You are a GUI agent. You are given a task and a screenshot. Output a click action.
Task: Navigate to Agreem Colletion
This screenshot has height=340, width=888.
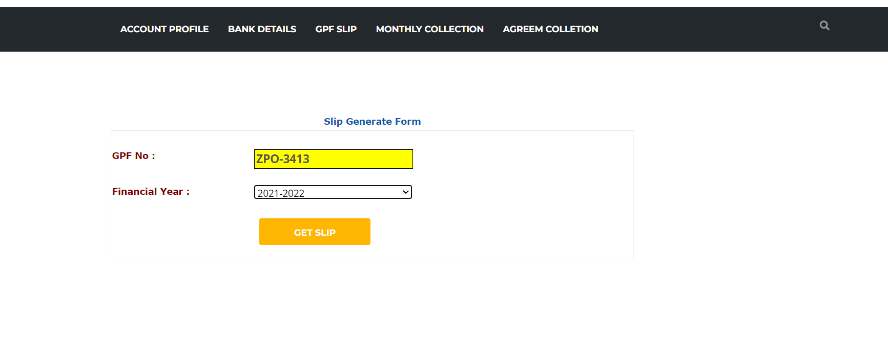point(550,29)
